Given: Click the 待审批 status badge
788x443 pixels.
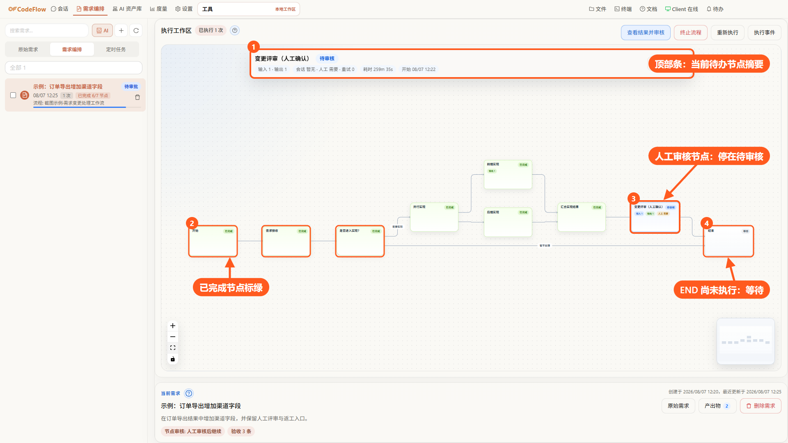Looking at the screenshot, I should (131, 87).
